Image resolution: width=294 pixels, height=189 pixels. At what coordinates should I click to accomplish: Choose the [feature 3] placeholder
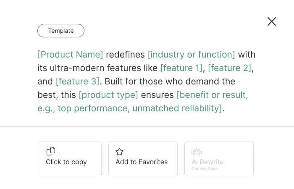pos(77,81)
